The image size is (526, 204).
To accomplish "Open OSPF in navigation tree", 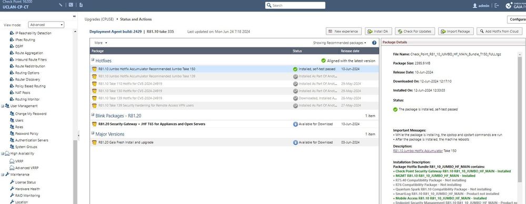I will click(19, 46).
